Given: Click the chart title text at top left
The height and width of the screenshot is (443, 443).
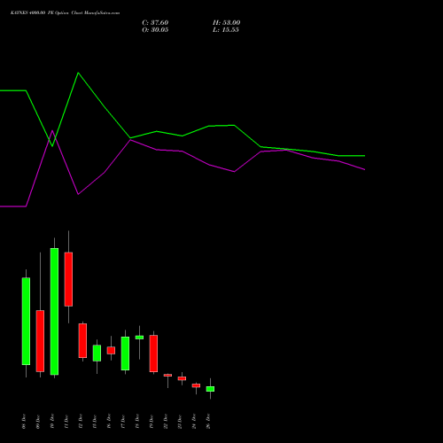Looking at the screenshot, I should click(65, 13).
